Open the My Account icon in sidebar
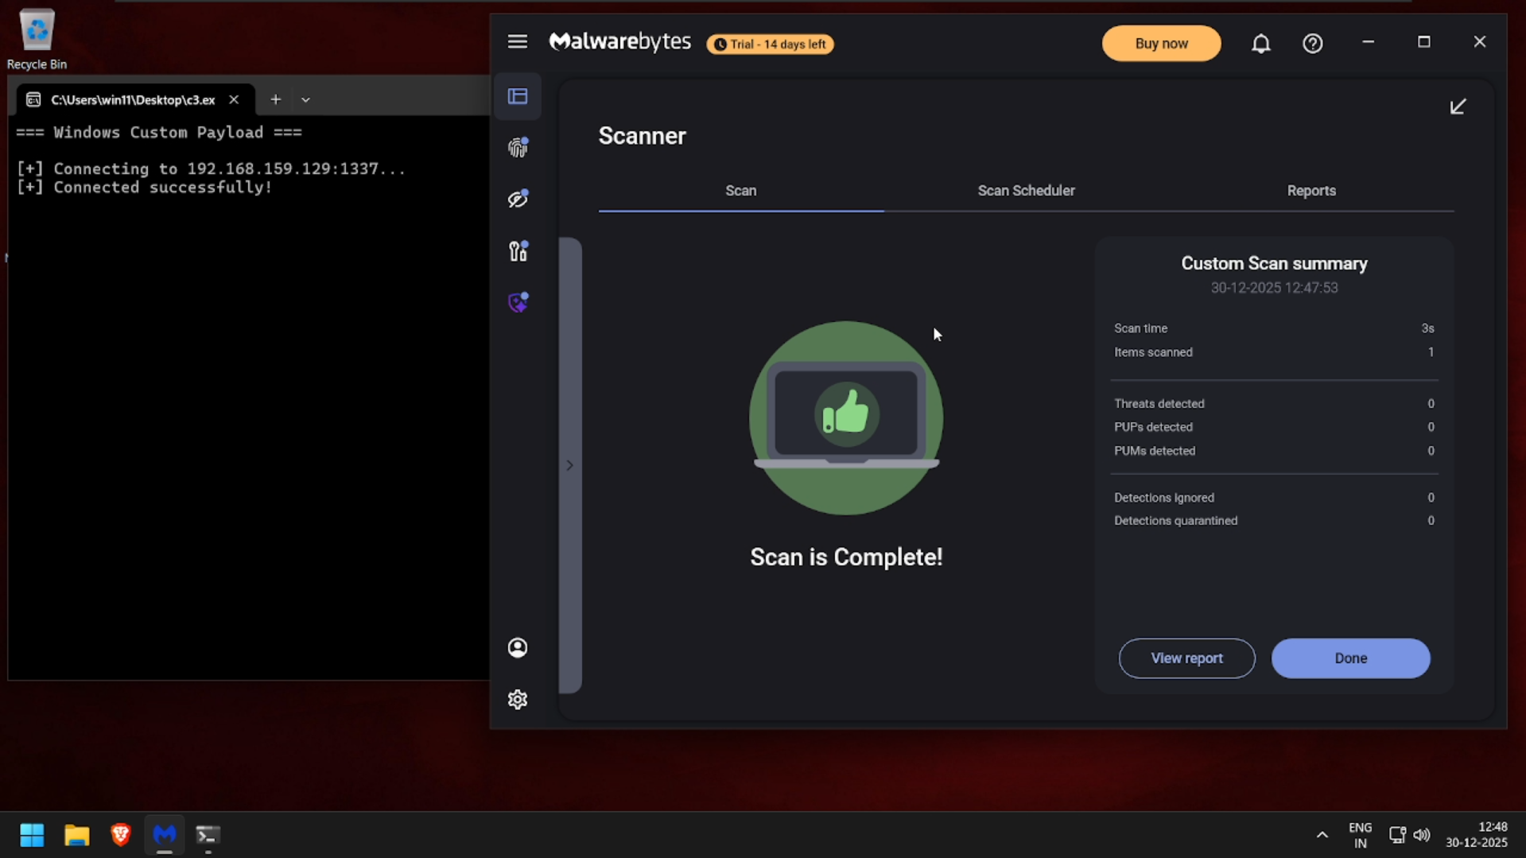The height and width of the screenshot is (858, 1526). point(517,648)
